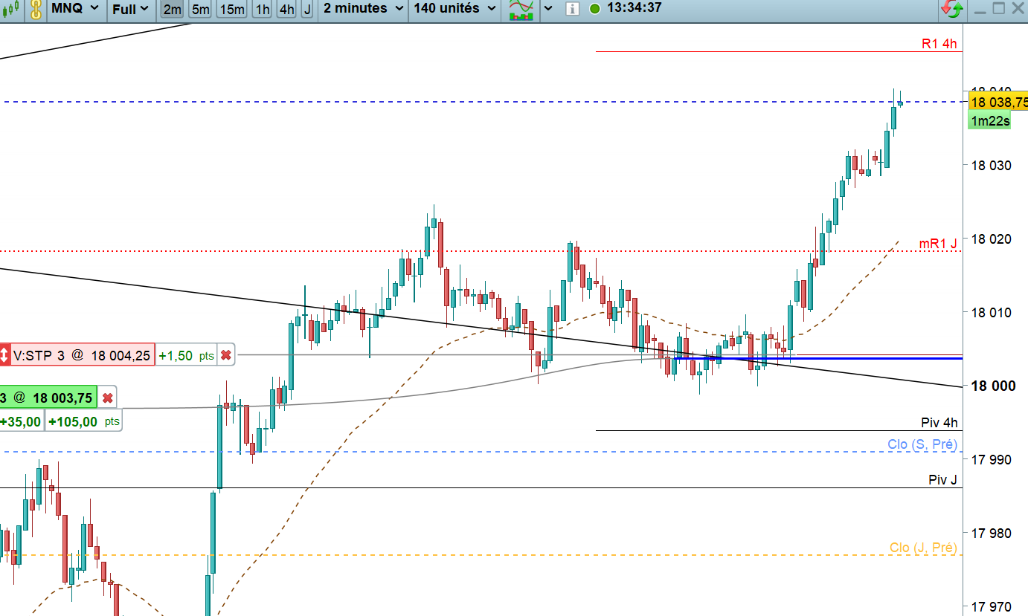Click the 17 980 price axis label

tap(991, 534)
